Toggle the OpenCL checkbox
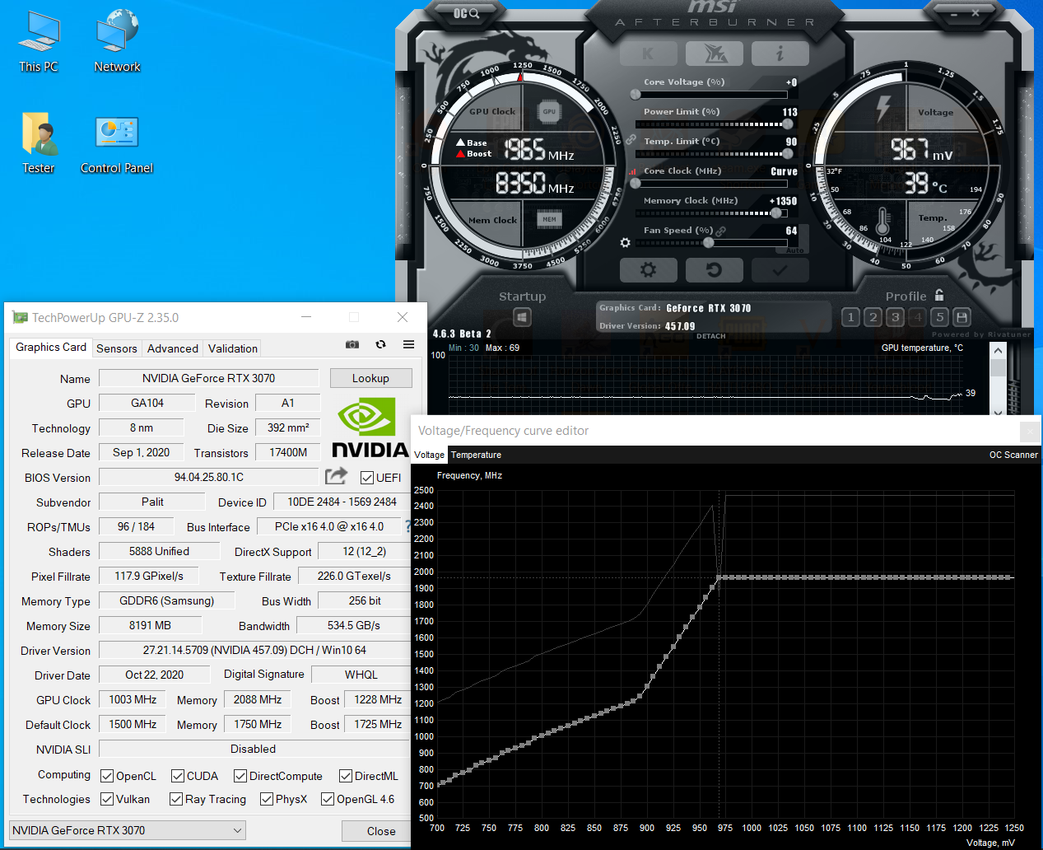Viewport: 1043px width, 850px height. click(107, 776)
